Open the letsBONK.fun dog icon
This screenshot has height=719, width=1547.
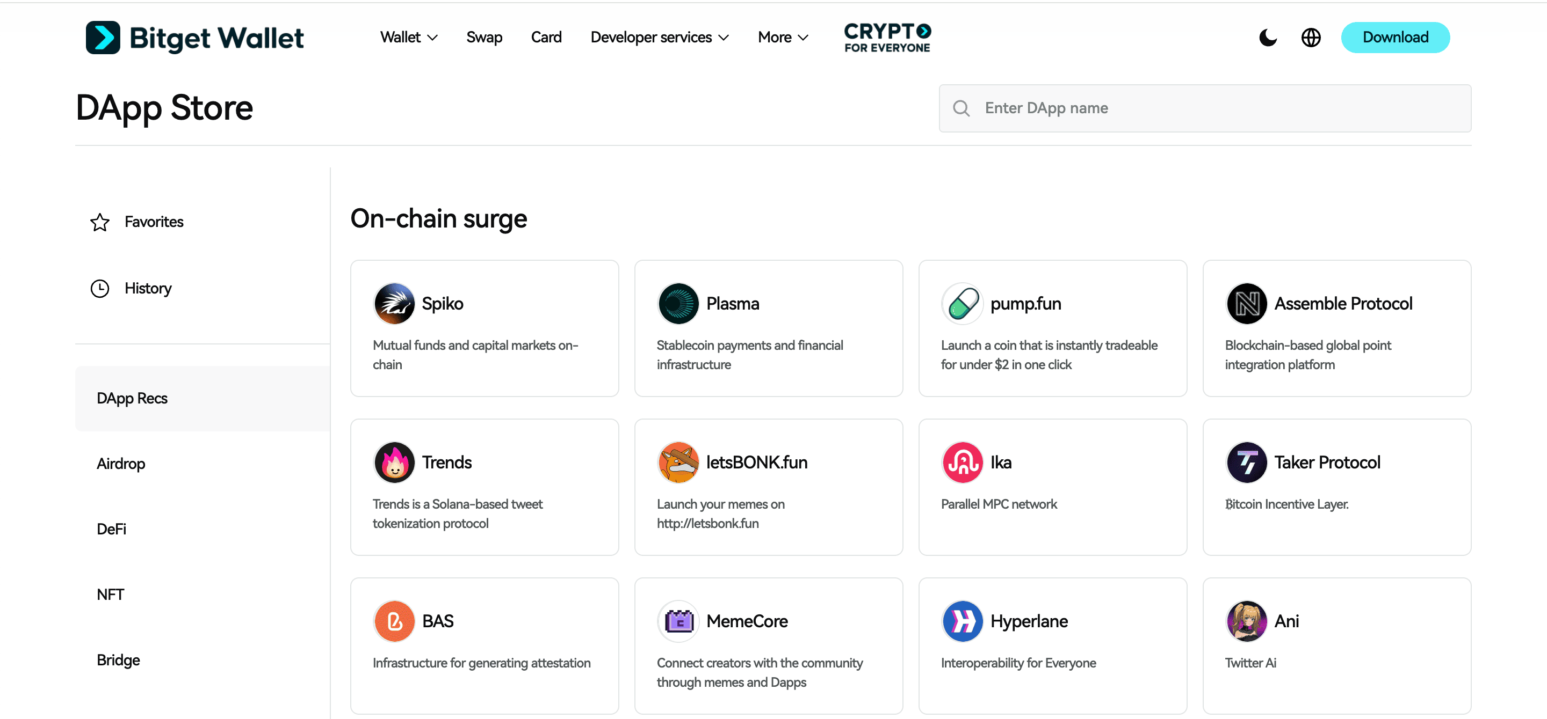(x=678, y=463)
